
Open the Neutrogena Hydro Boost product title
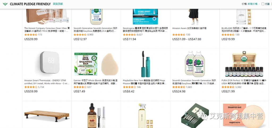tap(145, 30)
